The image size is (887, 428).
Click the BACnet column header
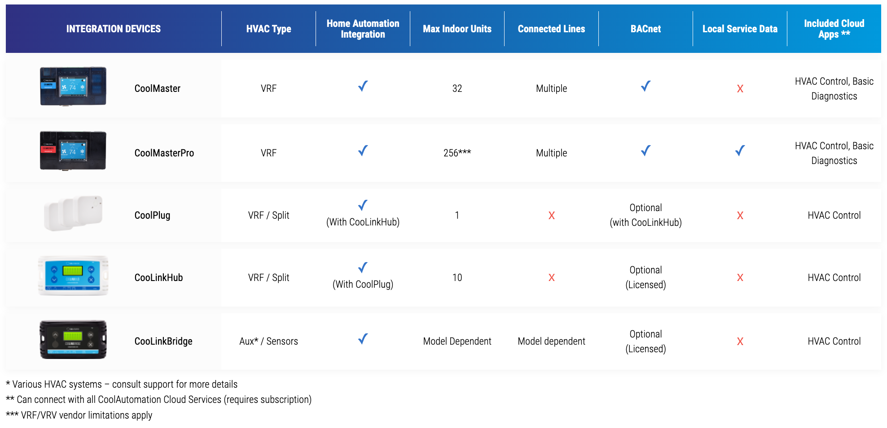pos(646,29)
